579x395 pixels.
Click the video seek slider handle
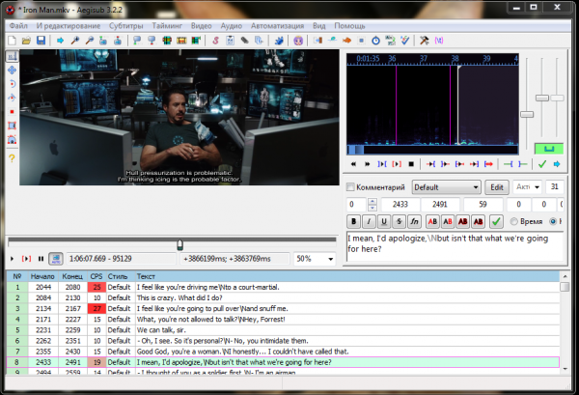point(179,244)
